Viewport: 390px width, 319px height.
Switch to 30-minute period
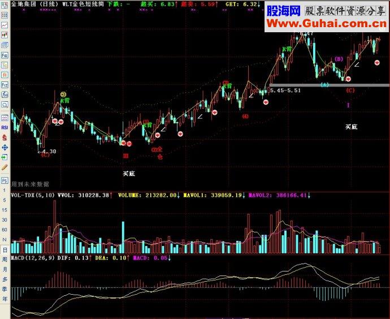tap(4, 219)
